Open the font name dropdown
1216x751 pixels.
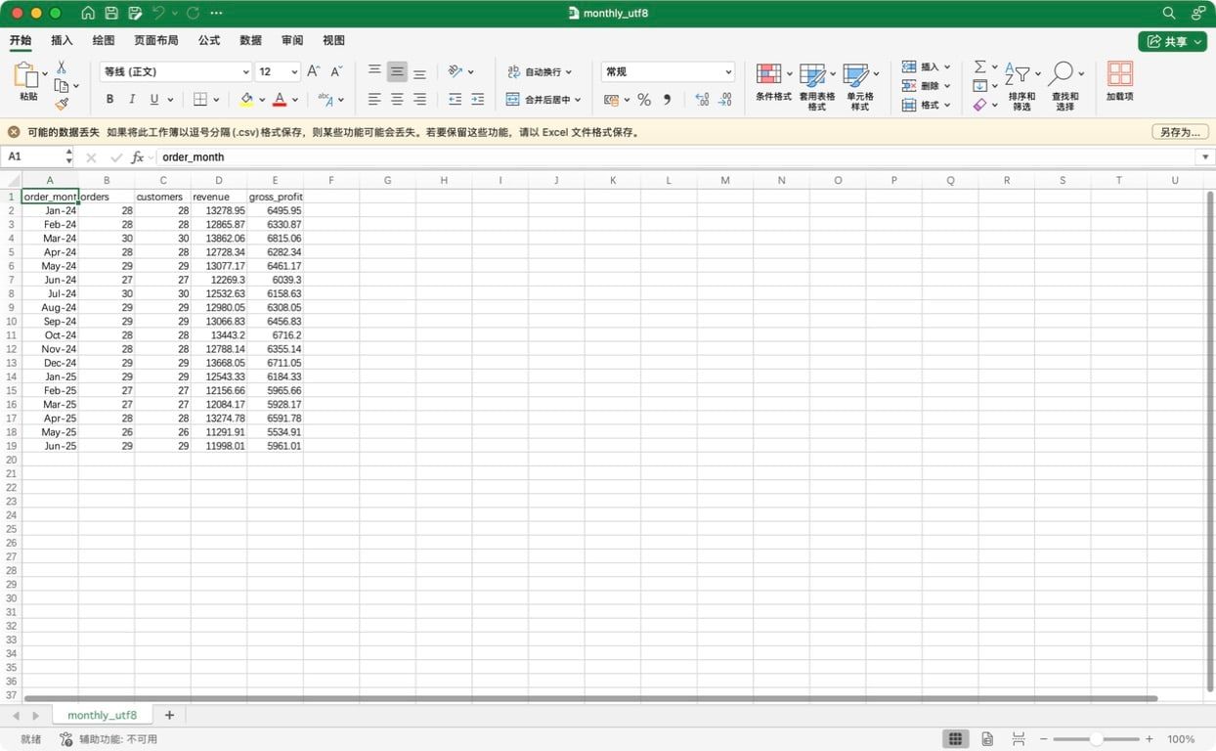tap(245, 71)
